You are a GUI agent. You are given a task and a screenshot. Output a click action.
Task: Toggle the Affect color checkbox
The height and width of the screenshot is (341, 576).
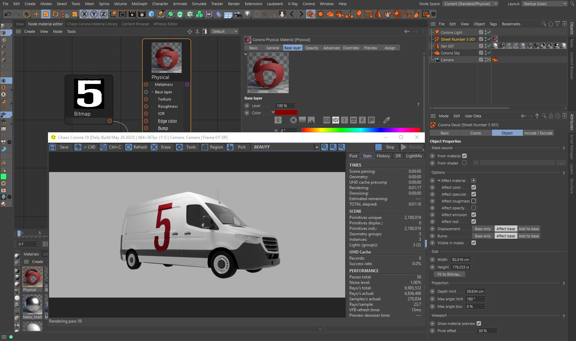473,187
